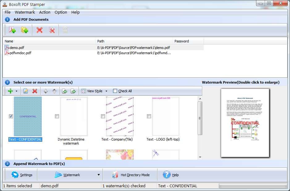290x191 pixels.
Task: Open the Option menu
Action: tap(61, 12)
